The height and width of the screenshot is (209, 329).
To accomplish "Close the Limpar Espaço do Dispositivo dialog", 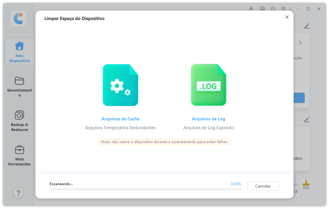I will pyautogui.click(x=287, y=17).
